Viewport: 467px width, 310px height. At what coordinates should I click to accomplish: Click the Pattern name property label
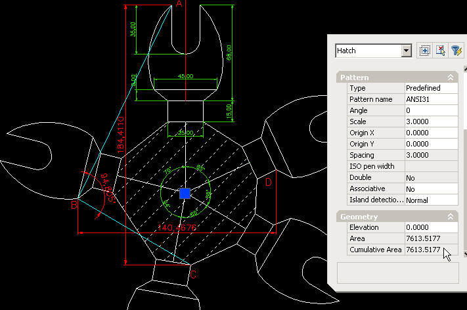pyautogui.click(x=371, y=99)
